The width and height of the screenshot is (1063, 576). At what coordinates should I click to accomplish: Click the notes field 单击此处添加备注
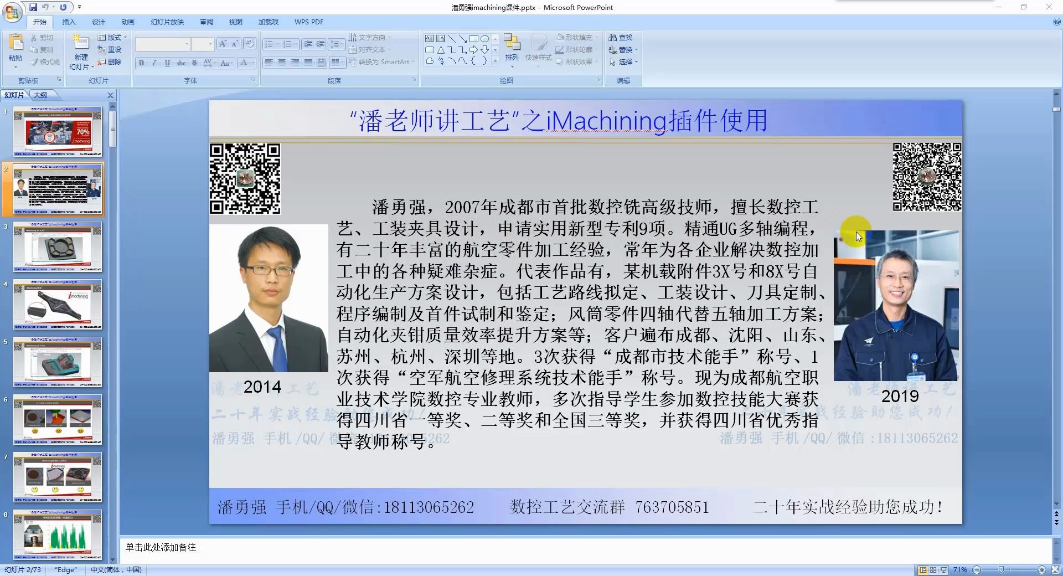click(x=161, y=547)
